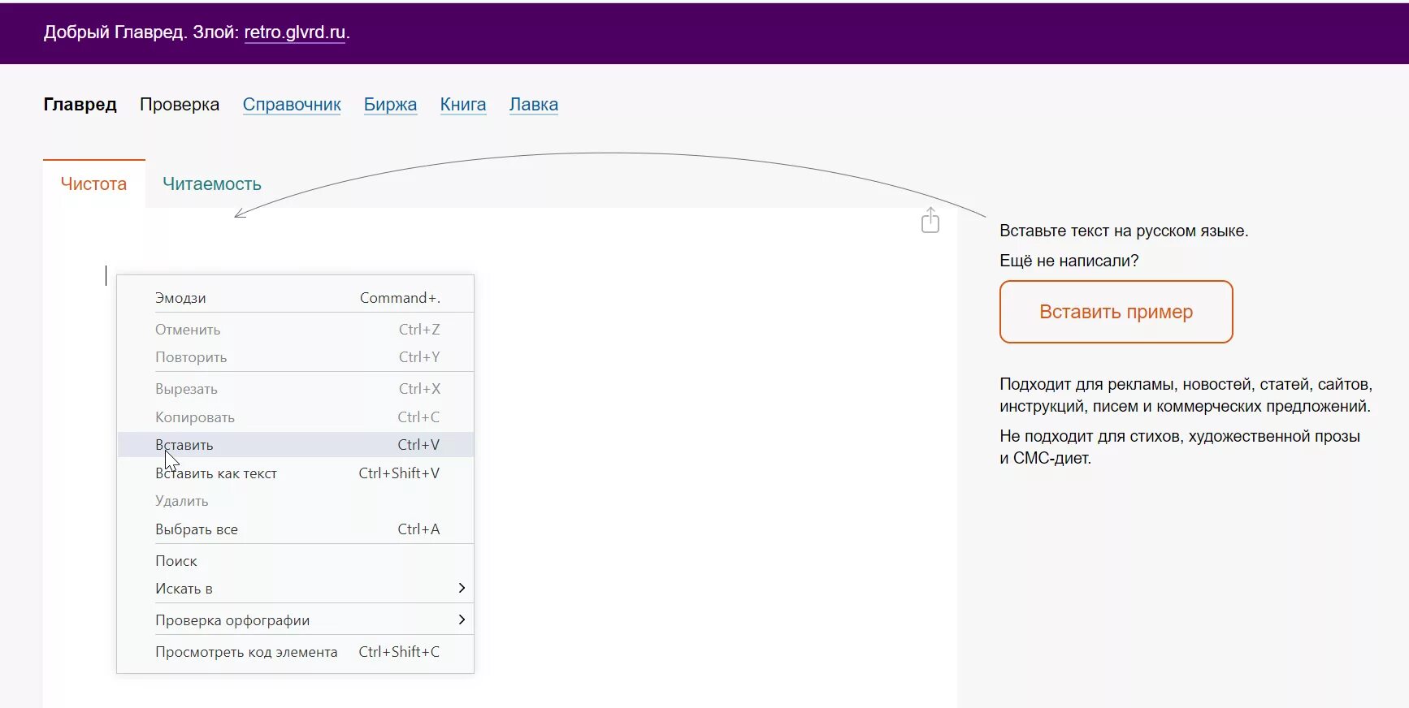This screenshot has height=708, width=1409.
Task: Select Вставить как текст menu entry
Action: pyautogui.click(x=296, y=473)
